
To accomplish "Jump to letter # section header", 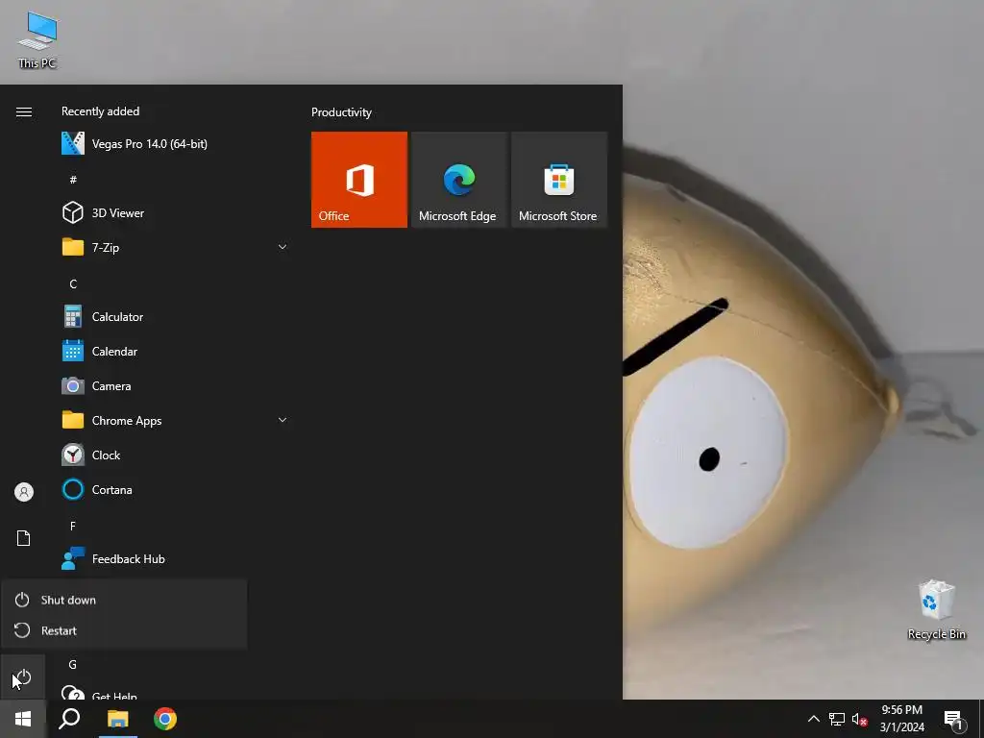I will (x=73, y=180).
